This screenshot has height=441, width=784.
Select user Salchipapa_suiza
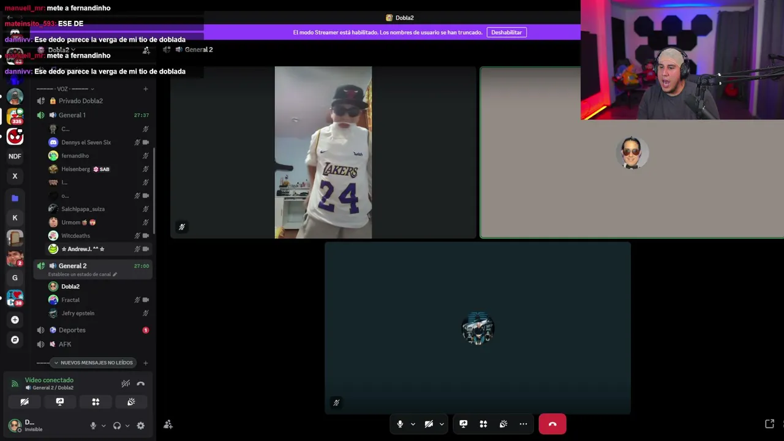pyautogui.click(x=99, y=209)
